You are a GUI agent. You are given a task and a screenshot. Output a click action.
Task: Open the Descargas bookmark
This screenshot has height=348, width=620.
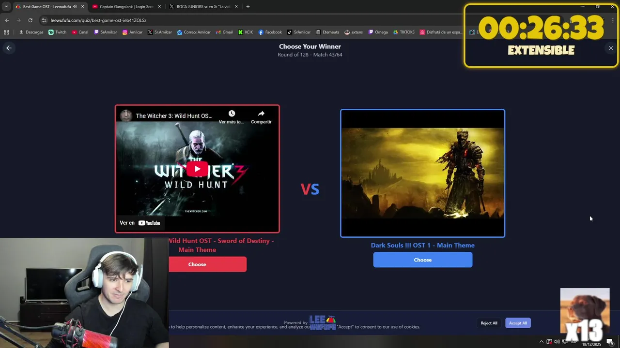[x=31, y=32]
